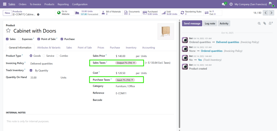The width and height of the screenshot is (277, 131).
Task: Click the Log note button
Action: click(210, 23)
